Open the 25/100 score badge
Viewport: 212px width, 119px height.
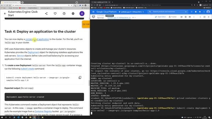[x=86, y=24]
